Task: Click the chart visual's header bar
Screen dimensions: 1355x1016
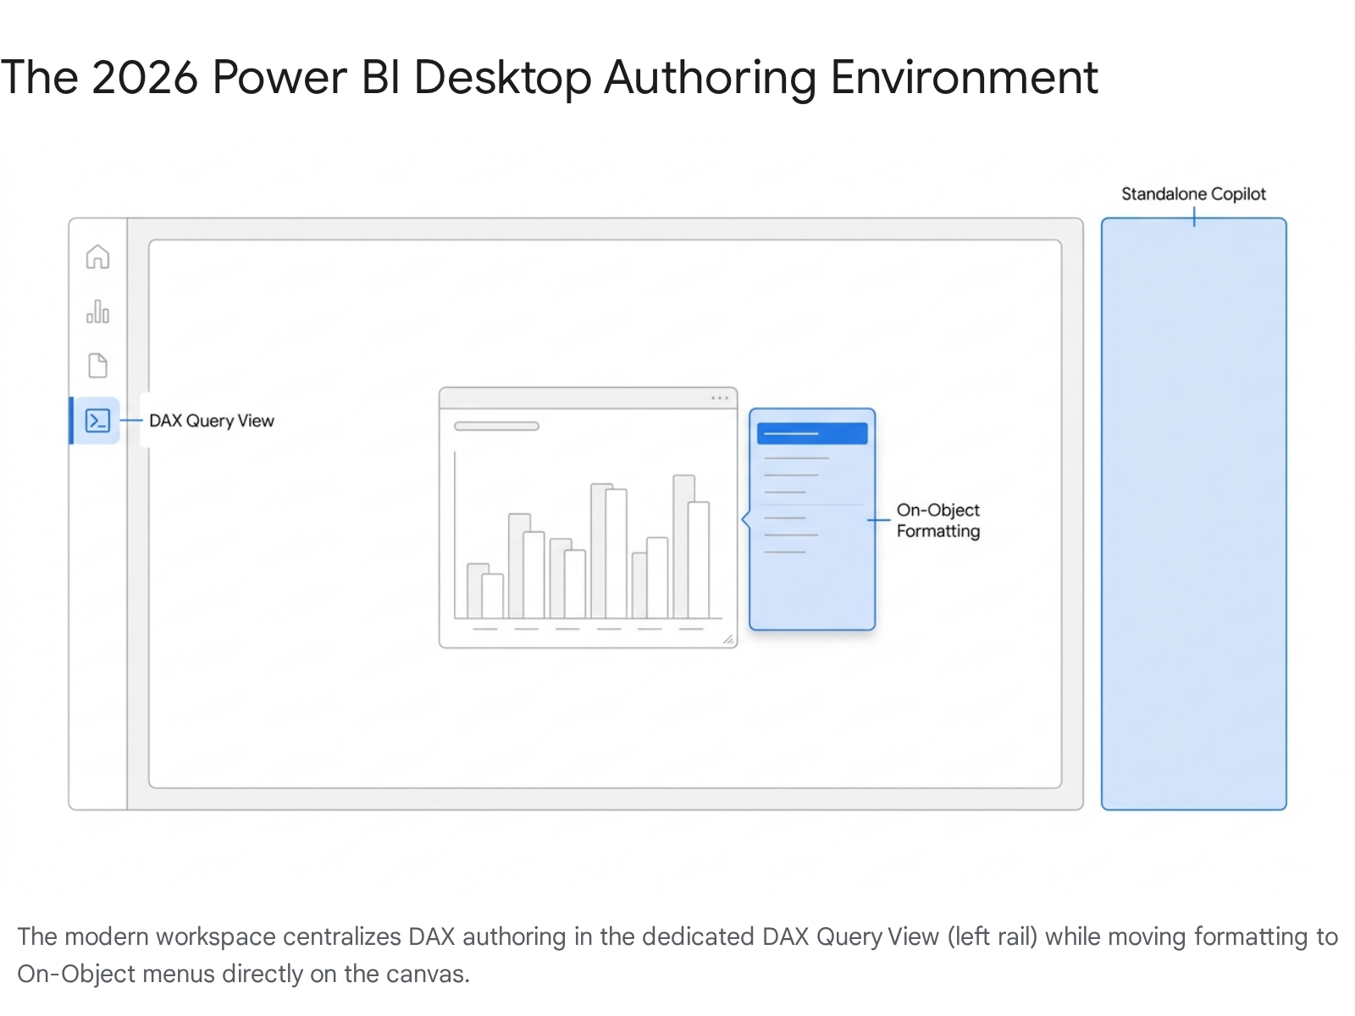Action: point(576,398)
